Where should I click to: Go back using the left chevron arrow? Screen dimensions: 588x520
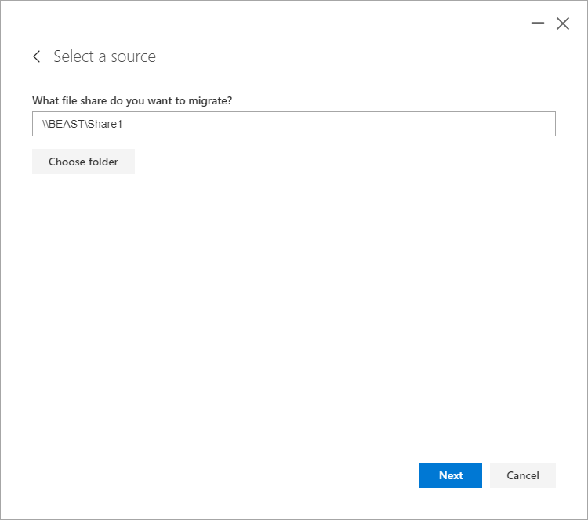pyautogui.click(x=36, y=56)
